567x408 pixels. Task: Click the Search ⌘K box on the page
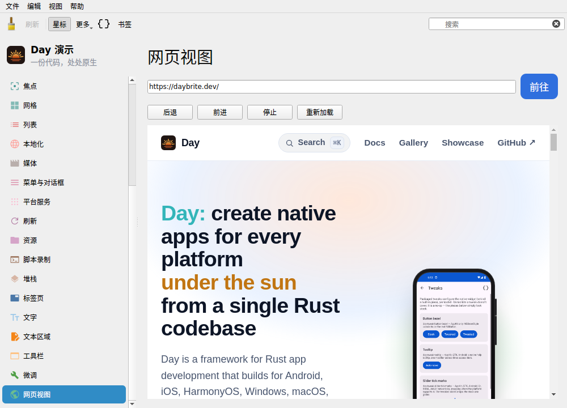coord(314,143)
